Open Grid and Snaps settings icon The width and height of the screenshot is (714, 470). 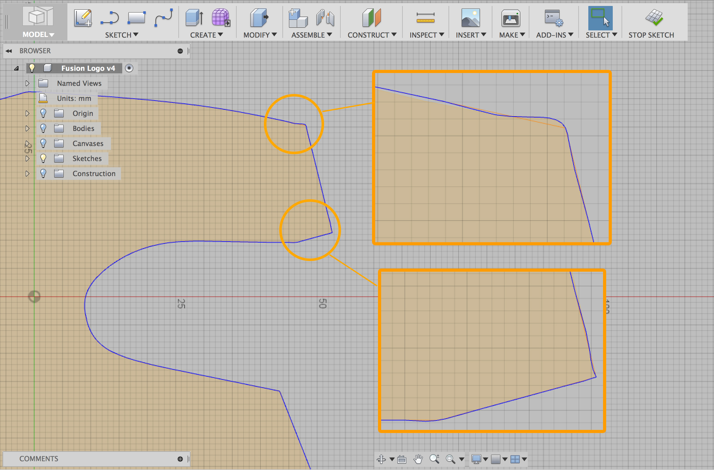coord(496,459)
